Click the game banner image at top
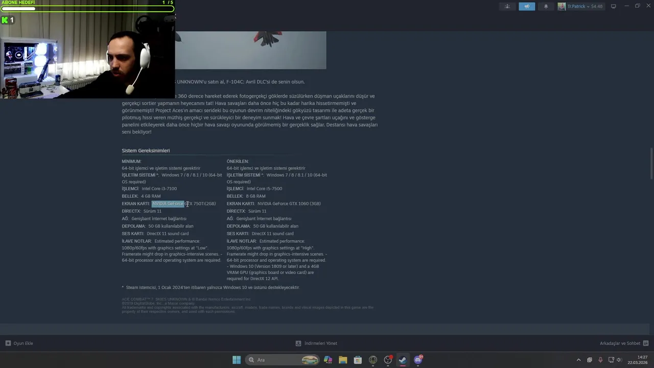The image size is (654, 368). pyautogui.click(x=250, y=50)
